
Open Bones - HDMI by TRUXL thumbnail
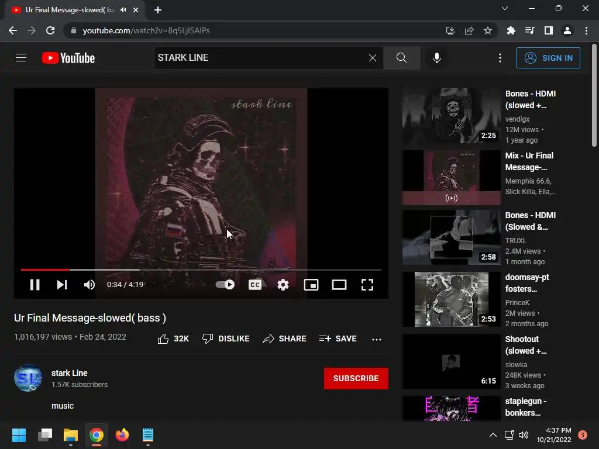pos(451,237)
